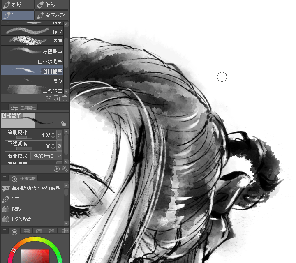
Task: Open the 混合模式 blending mode dropdown
Action: tap(46, 156)
